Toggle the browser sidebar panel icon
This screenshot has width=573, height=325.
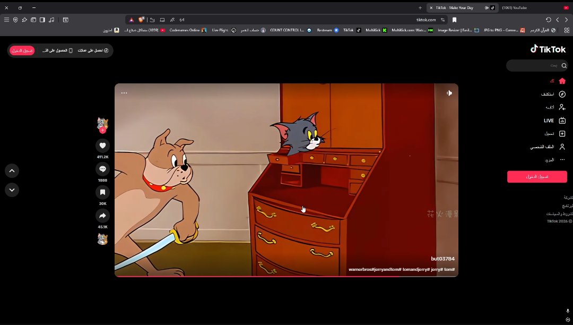tap(42, 20)
